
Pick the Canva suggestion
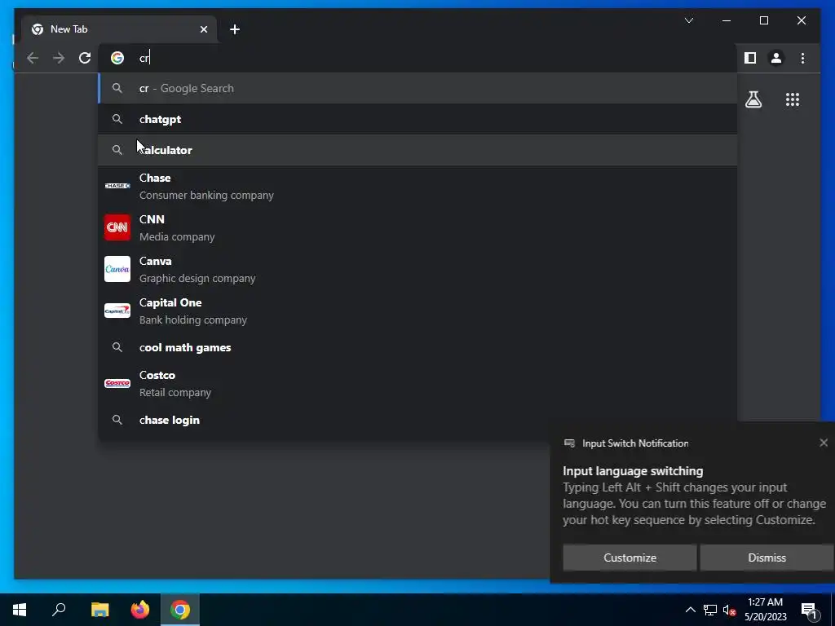click(417, 269)
